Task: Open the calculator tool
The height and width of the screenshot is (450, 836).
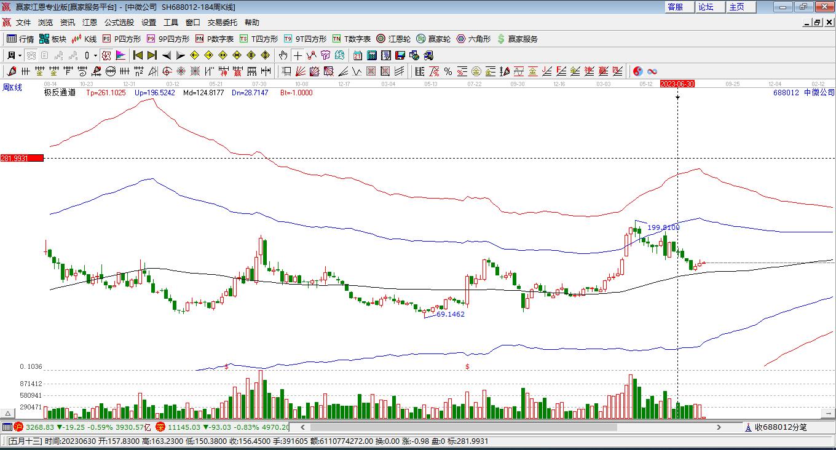Action: (x=371, y=55)
